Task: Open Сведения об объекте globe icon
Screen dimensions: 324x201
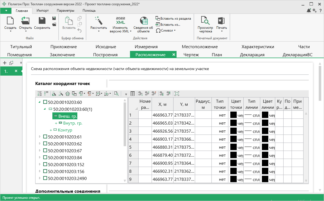Action: tap(143, 21)
